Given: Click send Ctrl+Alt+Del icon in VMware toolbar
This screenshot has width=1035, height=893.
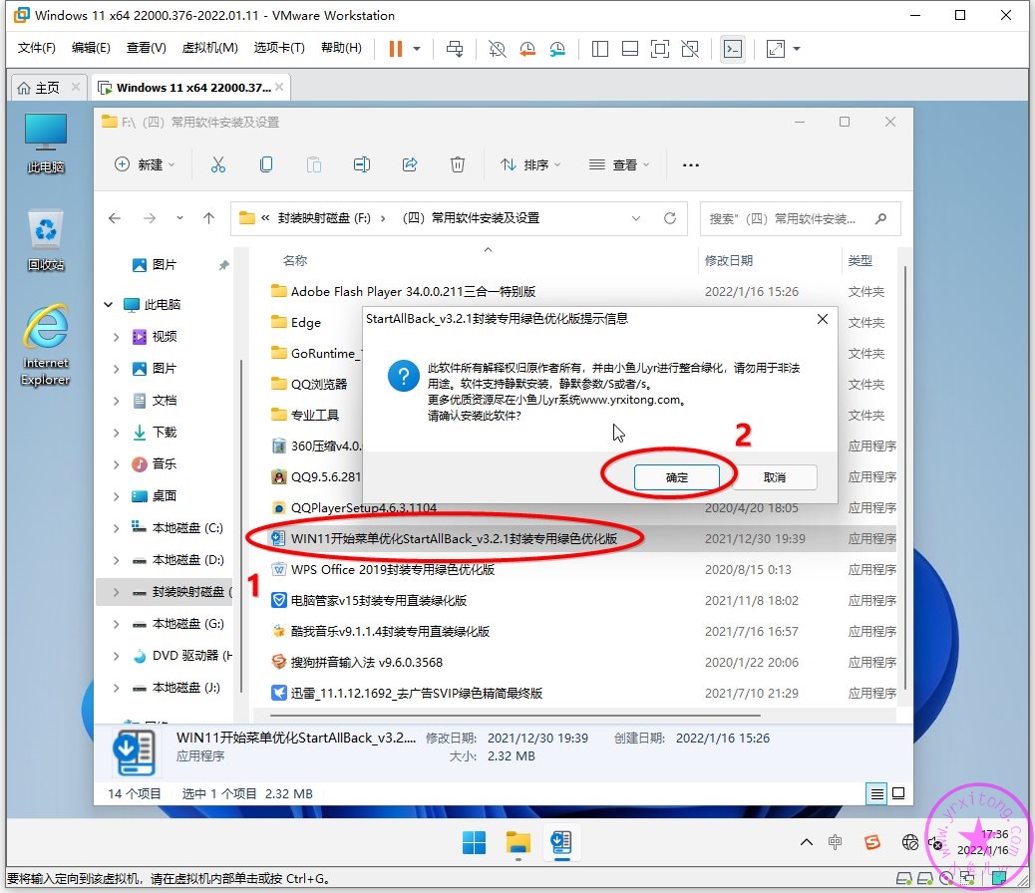Looking at the screenshot, I should point(455,49).
